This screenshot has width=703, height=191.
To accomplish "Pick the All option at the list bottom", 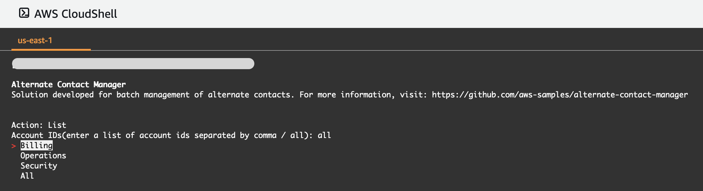I will pos(27,176).
